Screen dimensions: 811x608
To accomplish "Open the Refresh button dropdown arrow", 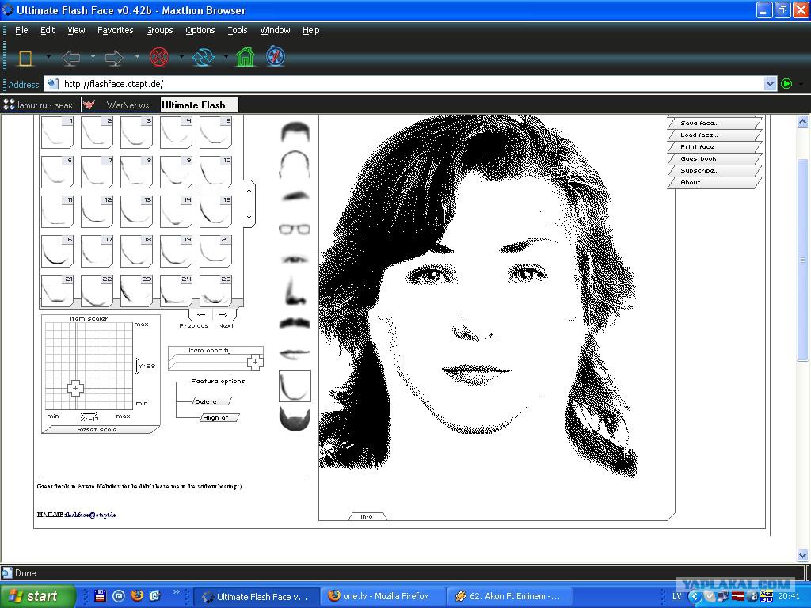I will (226, 58).
